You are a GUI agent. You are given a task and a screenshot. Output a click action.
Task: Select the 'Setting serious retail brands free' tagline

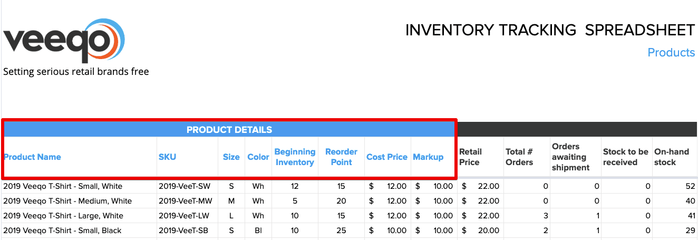(x=76, y=71)
